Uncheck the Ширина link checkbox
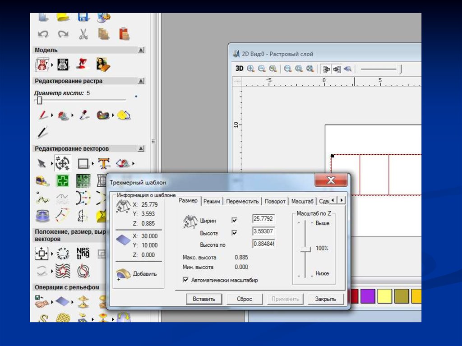 click(x=234, y=220)
